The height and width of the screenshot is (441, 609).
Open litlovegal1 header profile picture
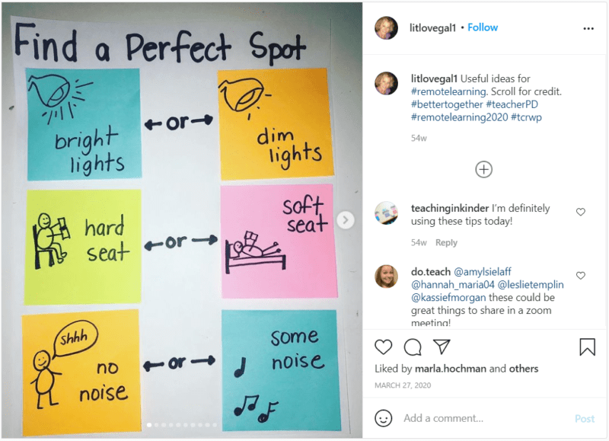386,28
